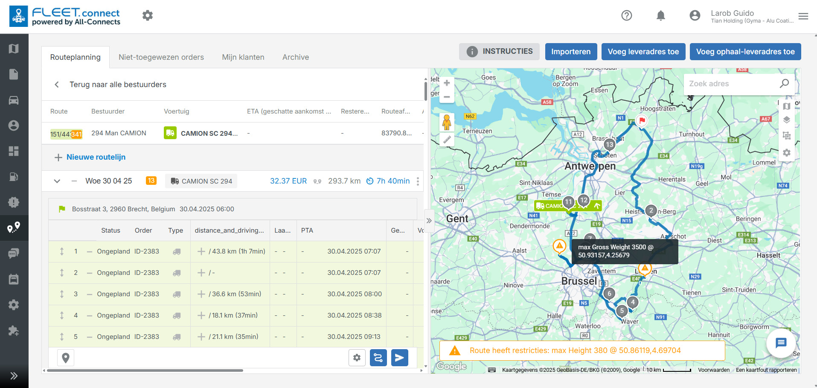Open the map view sidebar icon

(x=14, y=49)
